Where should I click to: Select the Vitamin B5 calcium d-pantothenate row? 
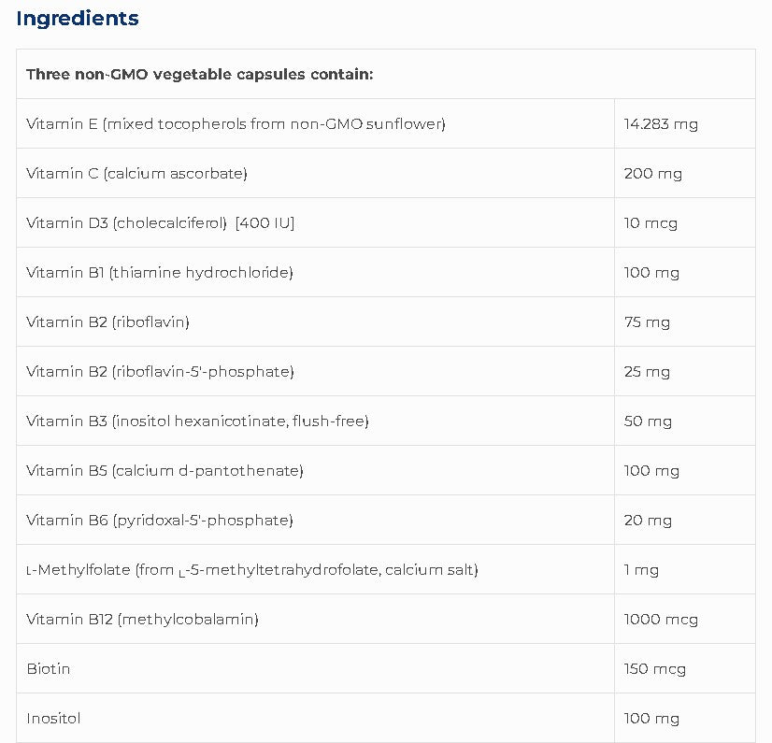click(164, 470)
